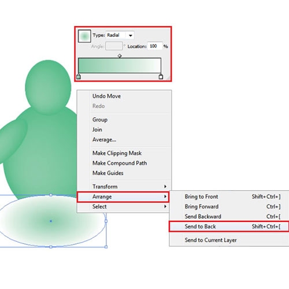
Task: Choose Undo Move from context menu
Action: 106,96
